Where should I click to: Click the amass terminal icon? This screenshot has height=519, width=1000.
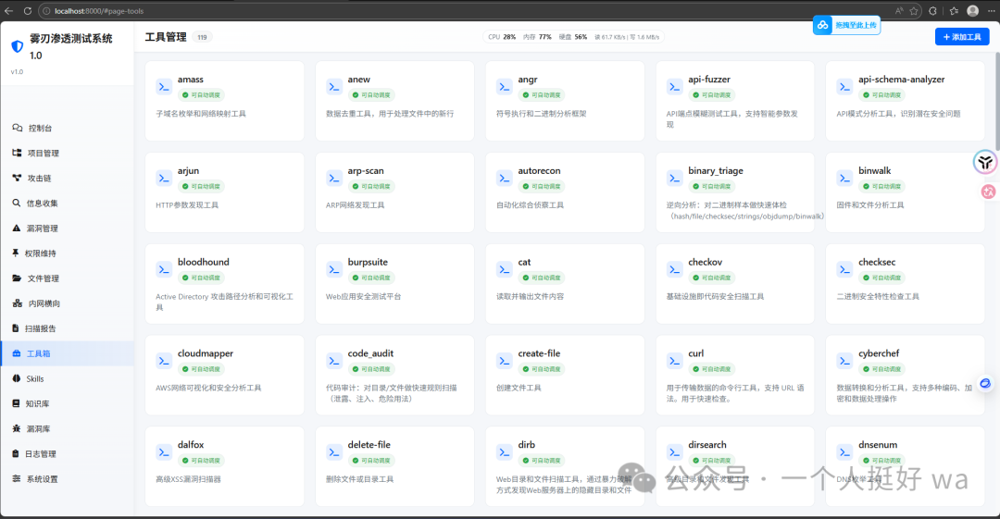(164, 87)
